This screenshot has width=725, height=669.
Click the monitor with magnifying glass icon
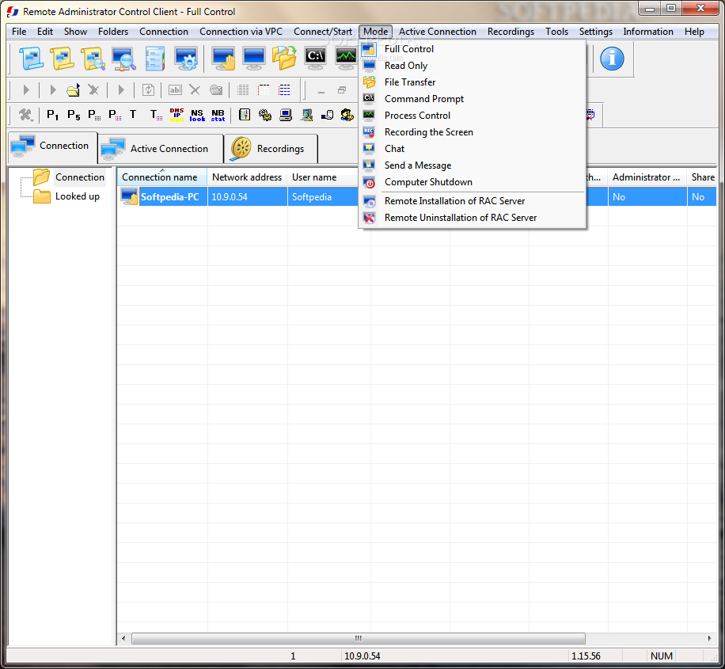[124, 59]
